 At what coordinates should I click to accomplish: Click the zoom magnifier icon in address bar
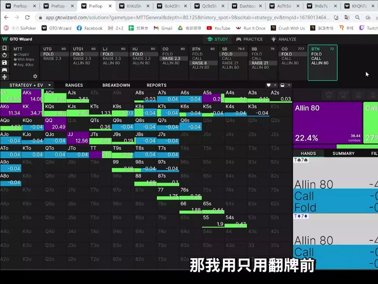pos(358,17)
